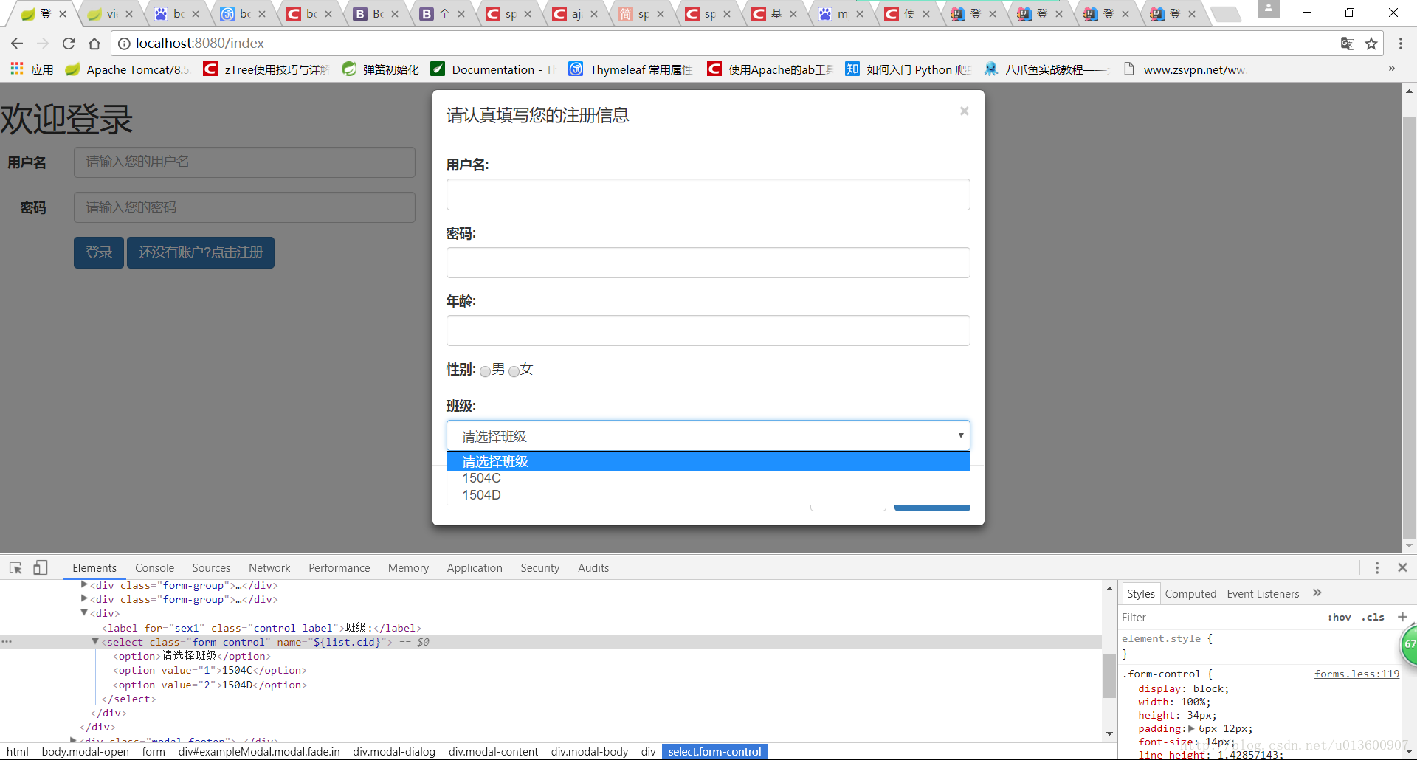Open the browser home page icon

[94, 44]
